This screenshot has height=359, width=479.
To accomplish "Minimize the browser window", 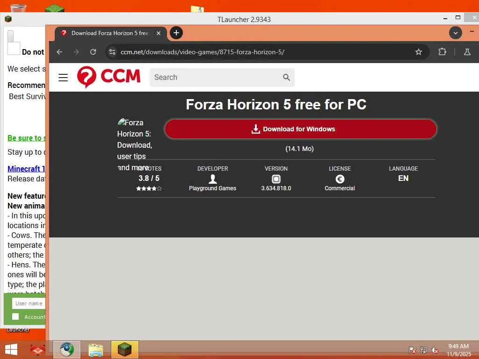I will [x=472, y=31].
